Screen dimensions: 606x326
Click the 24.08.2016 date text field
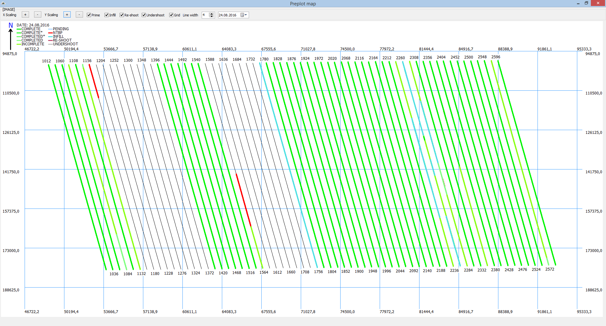pos(228,15)
